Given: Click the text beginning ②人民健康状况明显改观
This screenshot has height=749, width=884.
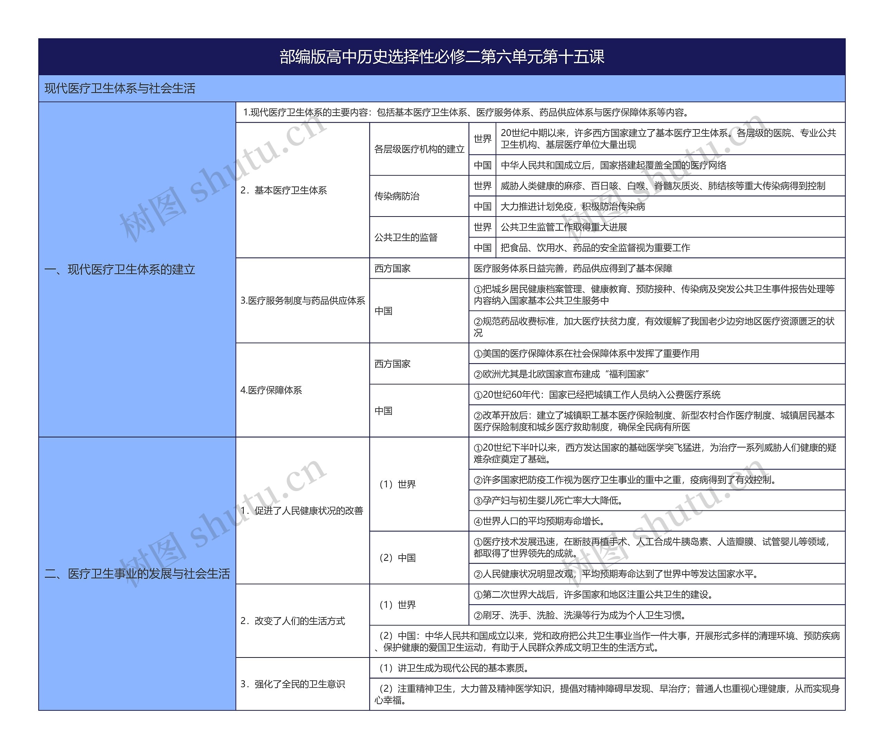Looking at the screenshot, I should (x=616, y=574).
